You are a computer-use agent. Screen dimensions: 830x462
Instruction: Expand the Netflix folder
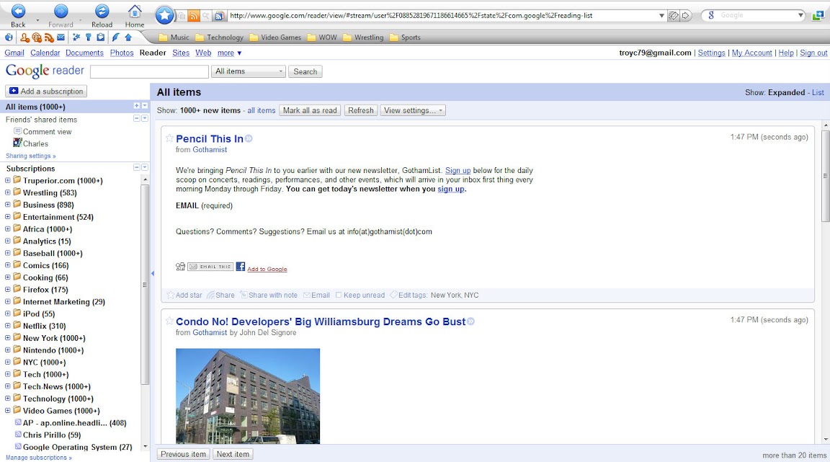(x=8, y=326)
